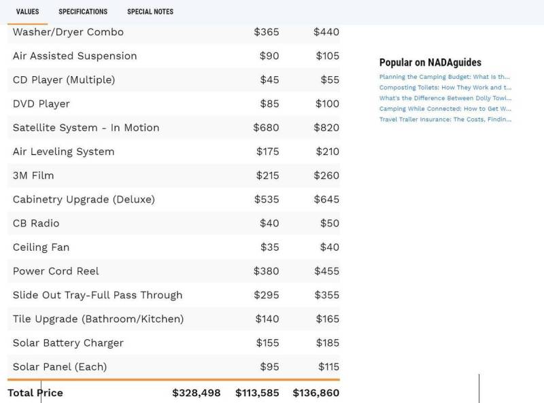Switch to the Values tab
Viewport: 544px width, 403px height.
tap(27, 12)
